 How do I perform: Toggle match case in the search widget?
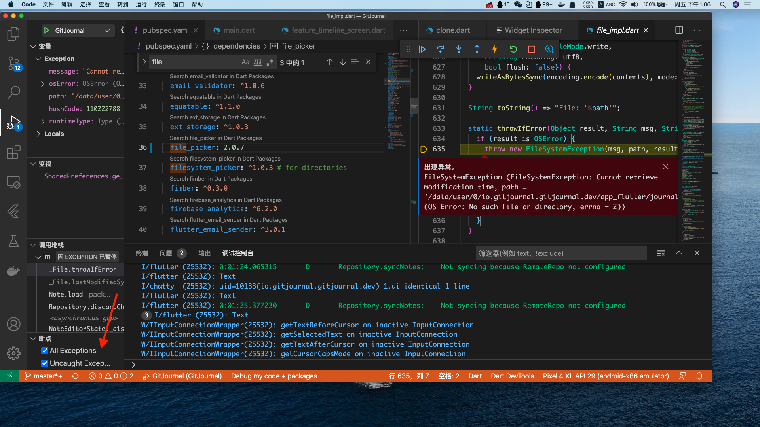pyautogui.click(x=245, y=62)
